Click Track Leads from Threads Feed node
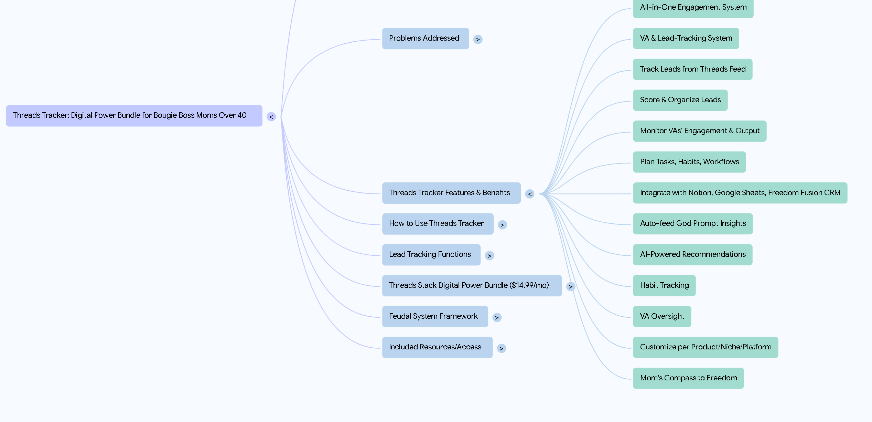Viewport: 872px width, 422px height. 692,69
